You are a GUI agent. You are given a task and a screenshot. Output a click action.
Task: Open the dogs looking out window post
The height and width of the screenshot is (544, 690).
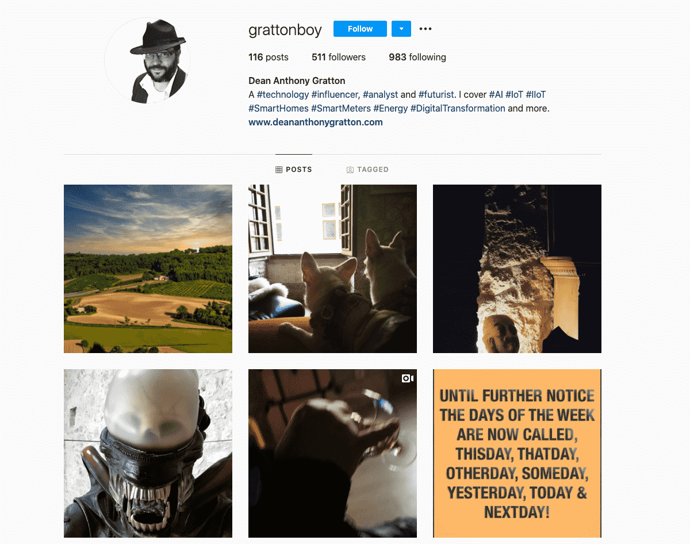tap(332, 269)
